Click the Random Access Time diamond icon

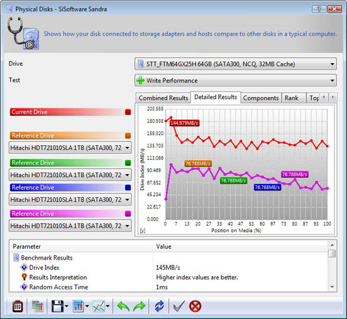click(24, 287)
